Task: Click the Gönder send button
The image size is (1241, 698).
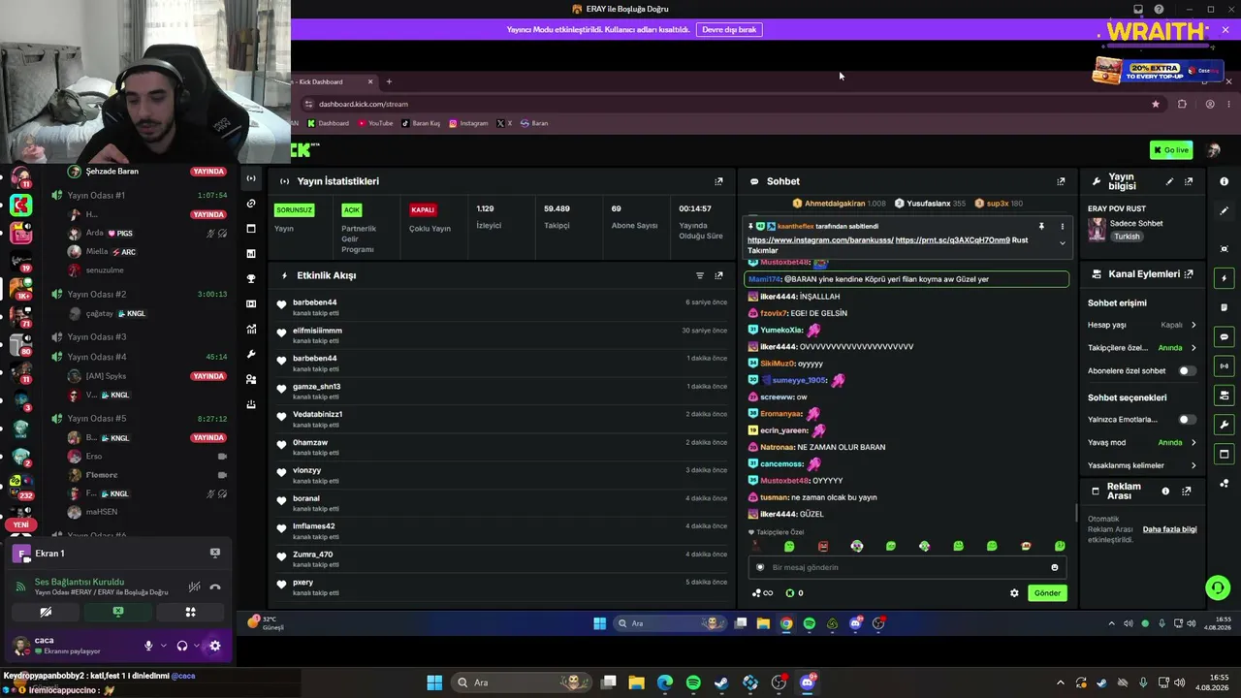Action: (x=1047, y=593)
